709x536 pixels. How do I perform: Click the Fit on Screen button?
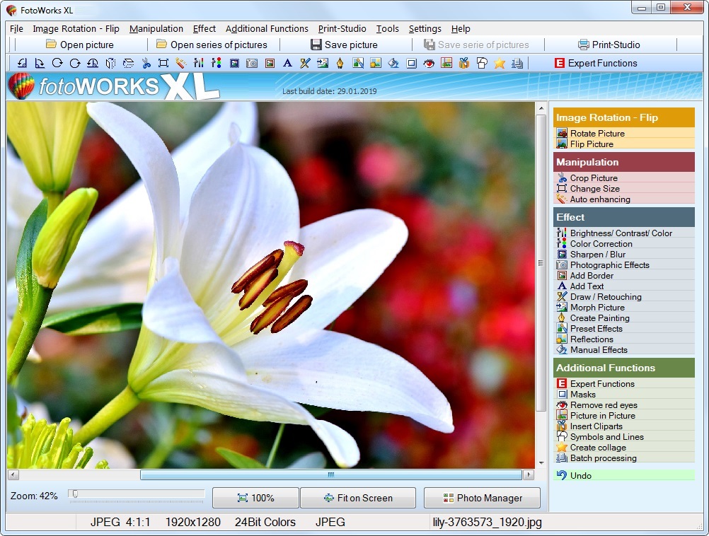(x=358, y=498)
